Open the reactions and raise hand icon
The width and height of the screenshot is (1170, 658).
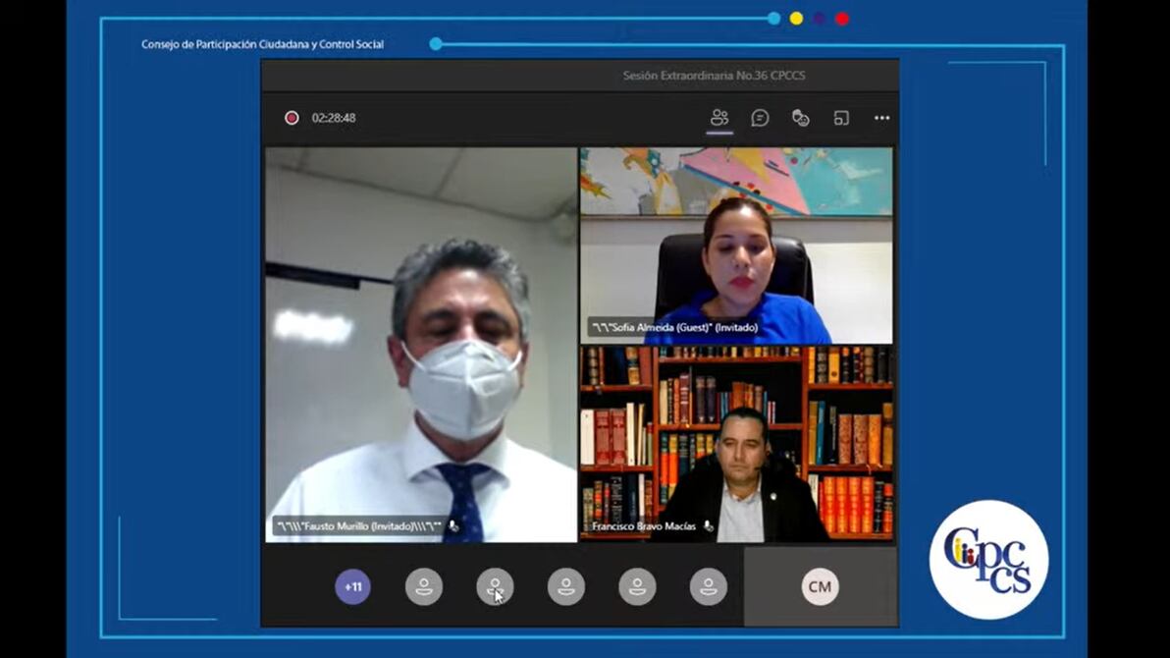tap(800, 118)
